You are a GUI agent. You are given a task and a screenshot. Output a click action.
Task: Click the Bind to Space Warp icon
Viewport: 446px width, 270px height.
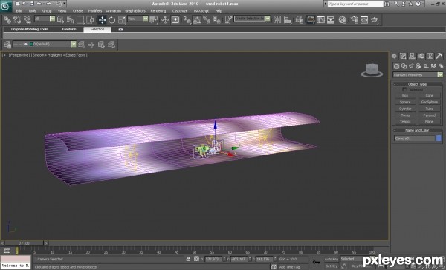pyautogui.click(x=28, y=19)
